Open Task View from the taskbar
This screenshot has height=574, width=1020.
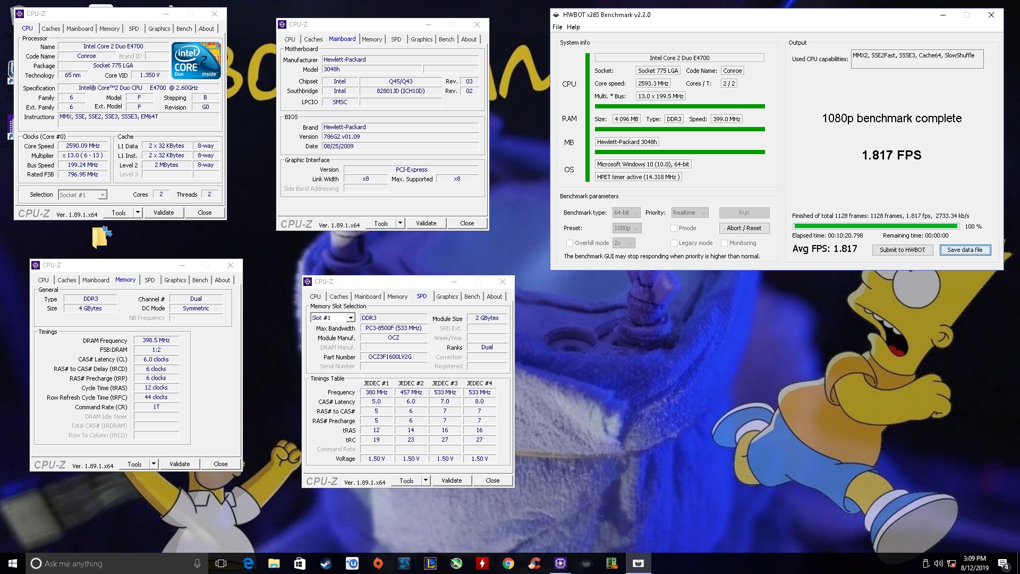(x=221, y=563)
